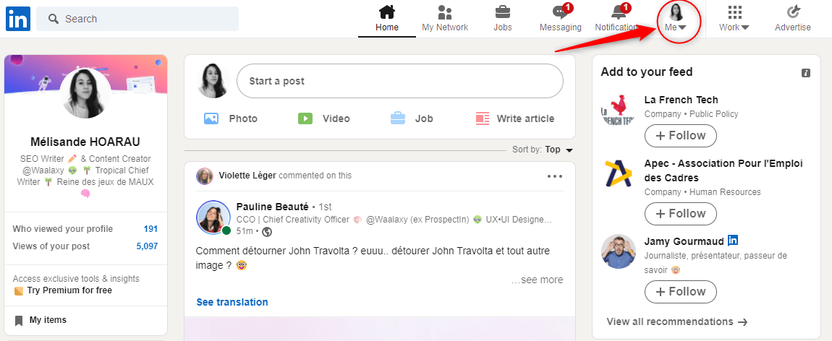Follow La French Tech
This screenshot has width=832, height=341.
[x=680, y=136]
